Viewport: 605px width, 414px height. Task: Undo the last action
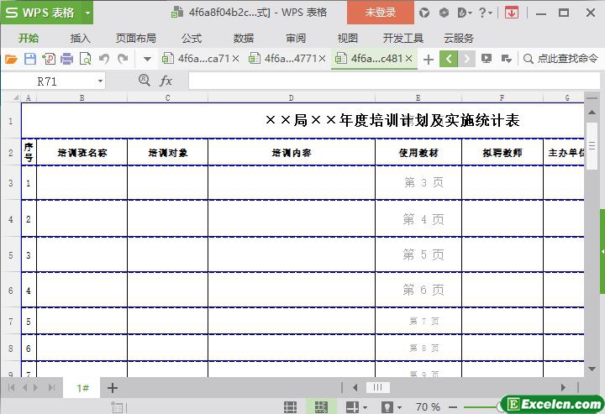(x=103, y=59)
